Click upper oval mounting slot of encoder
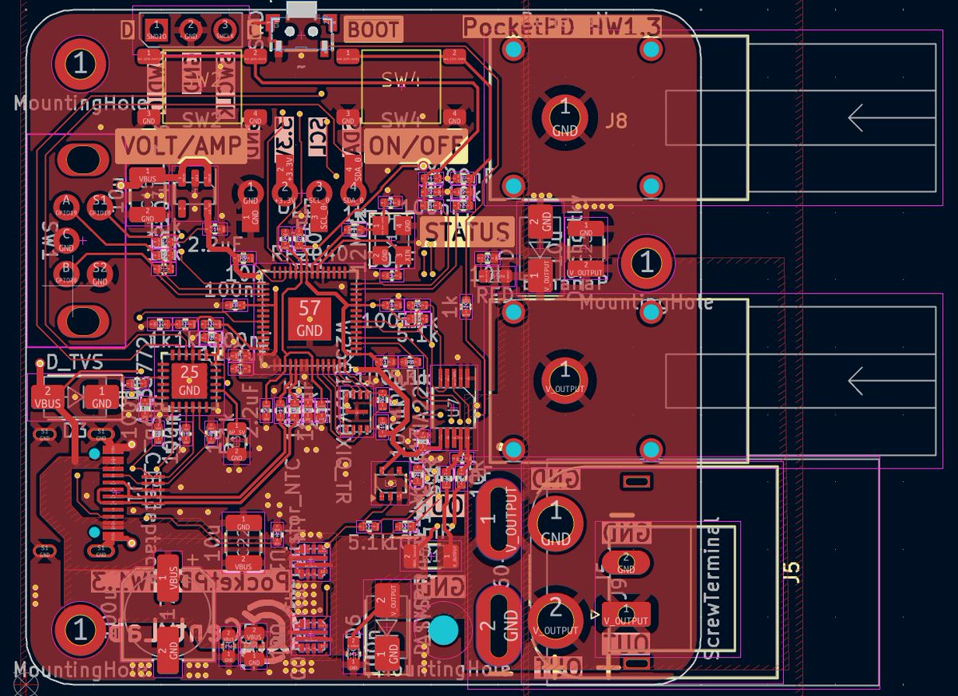The width and height of the screenshot is (958, 696). tap(83, 161)
